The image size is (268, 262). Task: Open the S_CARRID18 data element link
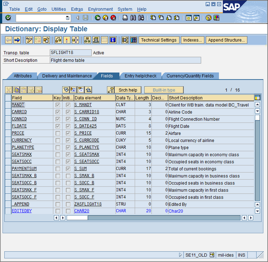pos(87,112)
